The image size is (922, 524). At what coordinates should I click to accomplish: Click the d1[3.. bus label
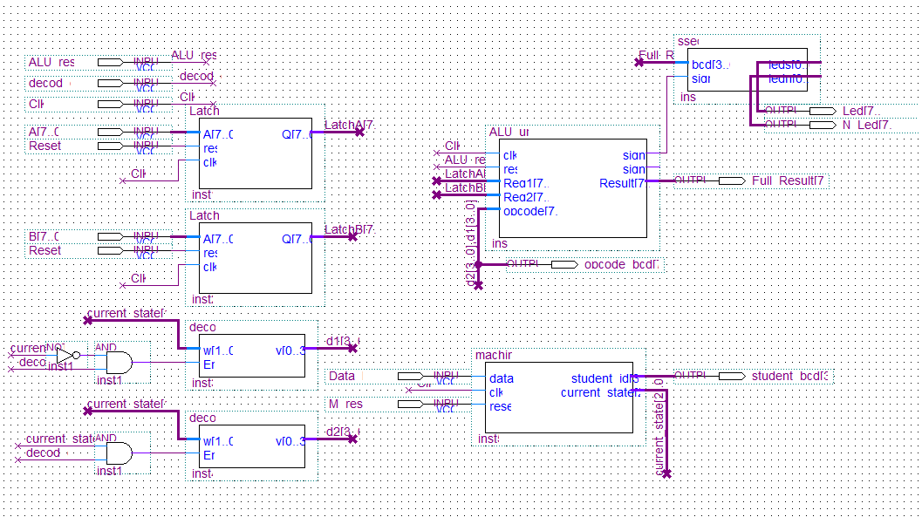point(342,341)
